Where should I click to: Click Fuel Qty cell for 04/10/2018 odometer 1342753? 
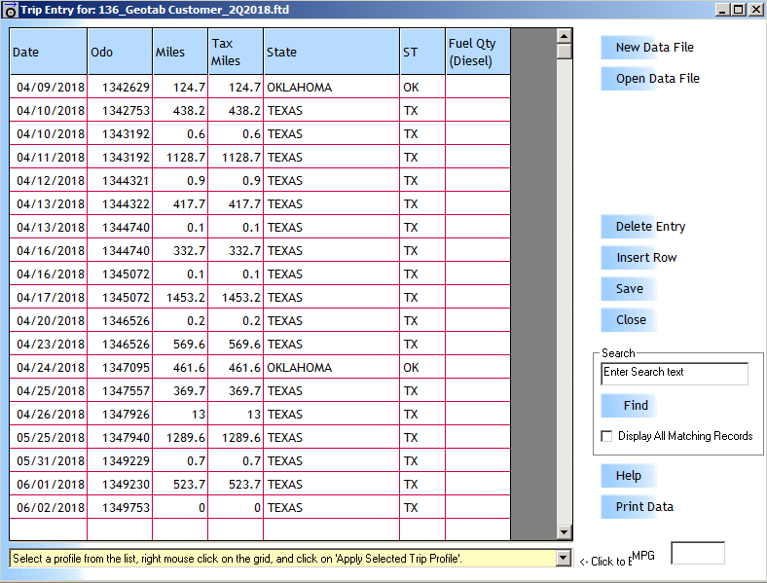[478, 111]
